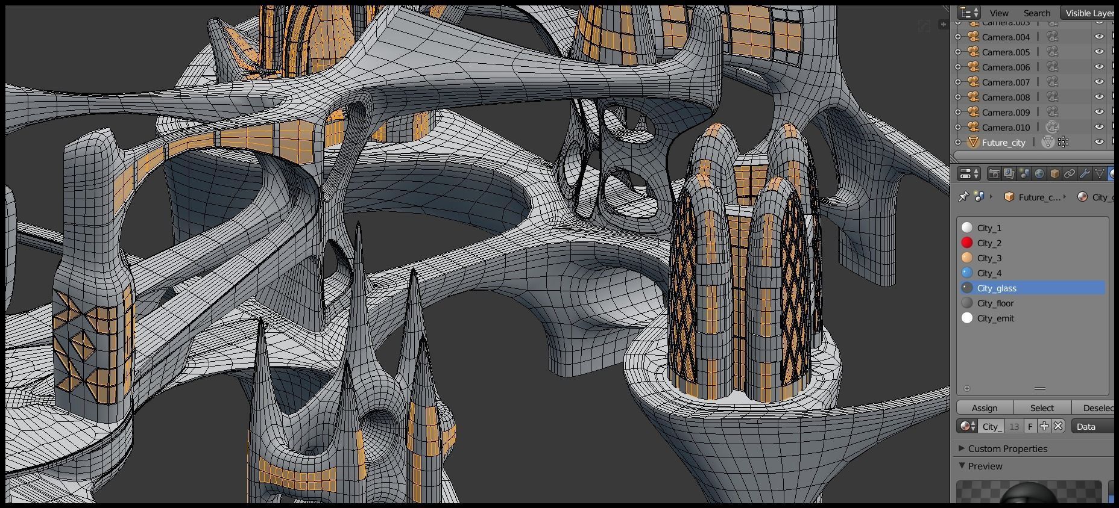The height and width of the screenshot is (508, 1119).
Task: Select the City_3 material slot
Action: point(1032,258)
